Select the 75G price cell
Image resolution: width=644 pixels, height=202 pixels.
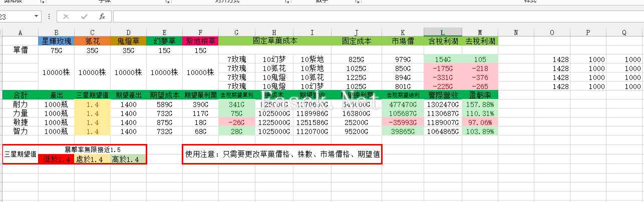click(x=56, y=50)
